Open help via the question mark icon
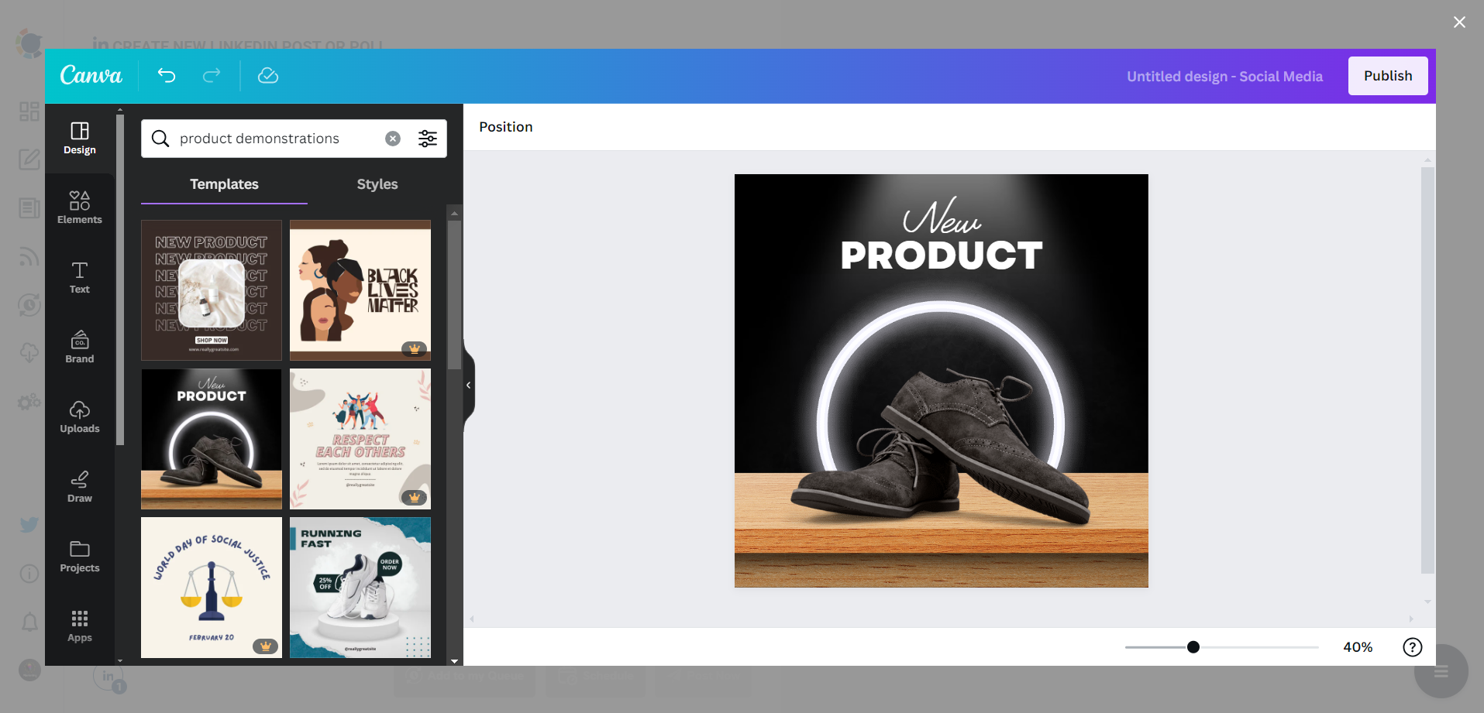1484x713 pixels. click(1411, 646)
